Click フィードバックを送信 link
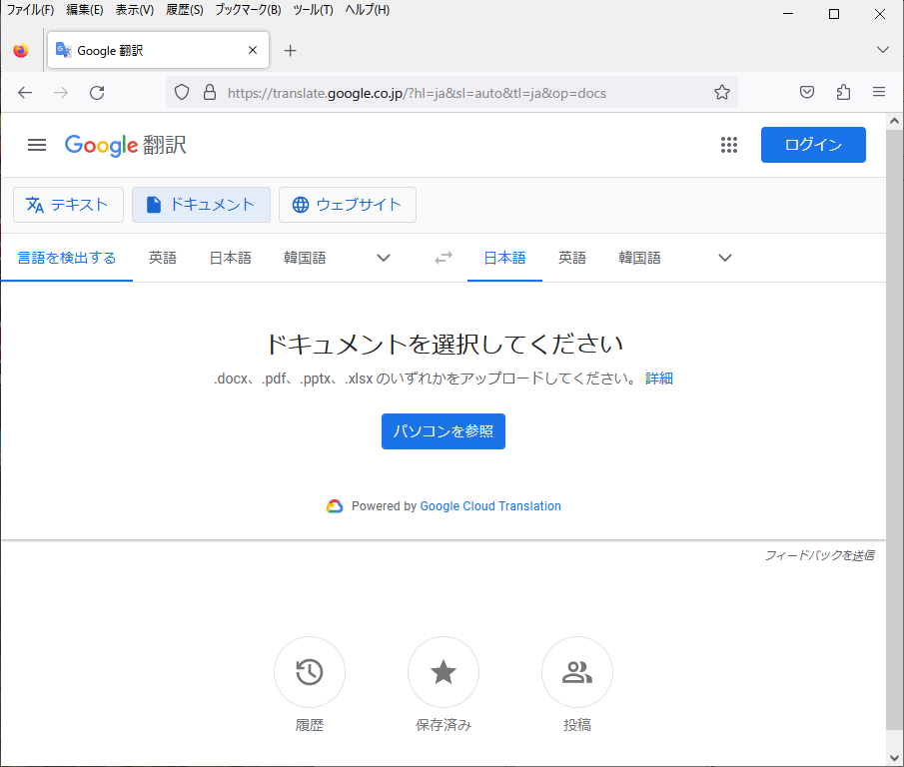Screen dimensions: 904x767 tap(819, 555)
